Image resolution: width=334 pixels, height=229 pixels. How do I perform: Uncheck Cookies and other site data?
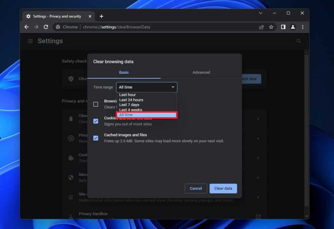pyautogui.click(x=96, y=121)
